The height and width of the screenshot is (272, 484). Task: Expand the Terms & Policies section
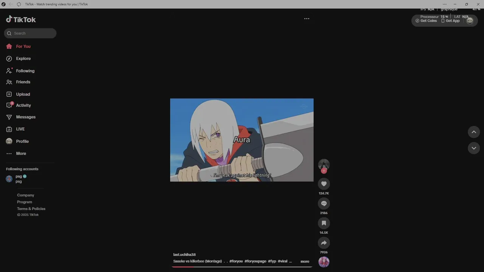click(31, 209)
